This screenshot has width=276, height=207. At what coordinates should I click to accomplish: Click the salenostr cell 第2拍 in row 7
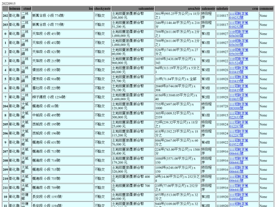[x=208, y=97]
